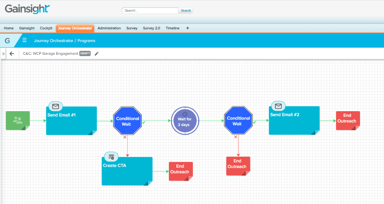
Task: Open the Survey 2.0 tab
Action: tap(151, 28)
